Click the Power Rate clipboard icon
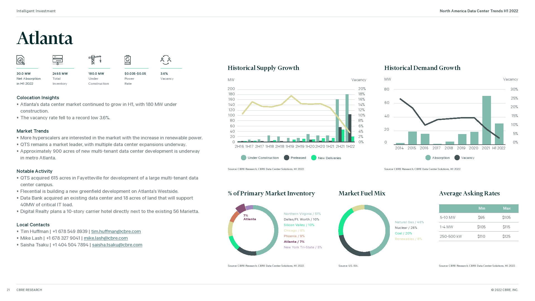The height and width of the screenshot is (301, 535). 128,60
